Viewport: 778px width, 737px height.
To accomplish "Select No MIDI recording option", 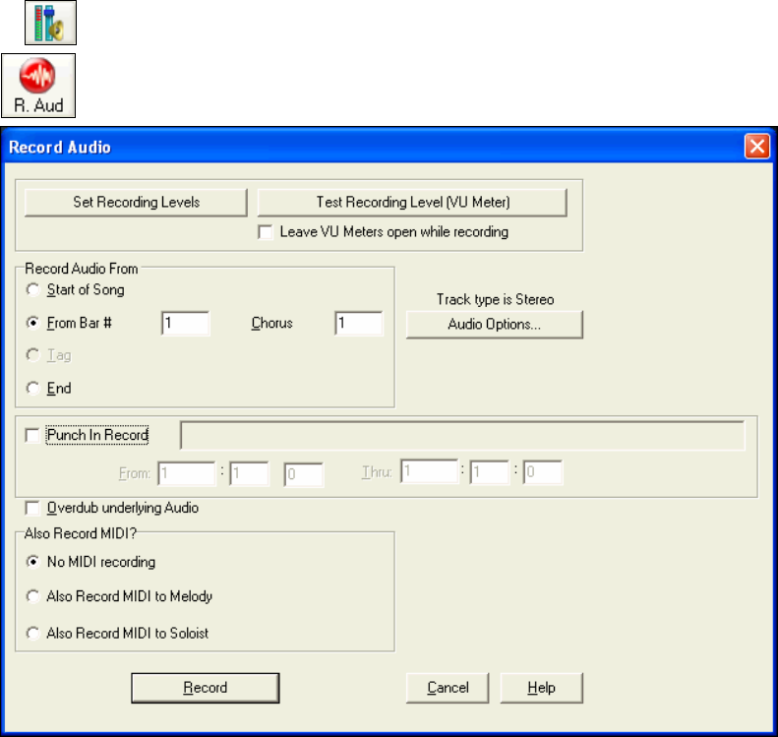I will click(x=32, y=562).
